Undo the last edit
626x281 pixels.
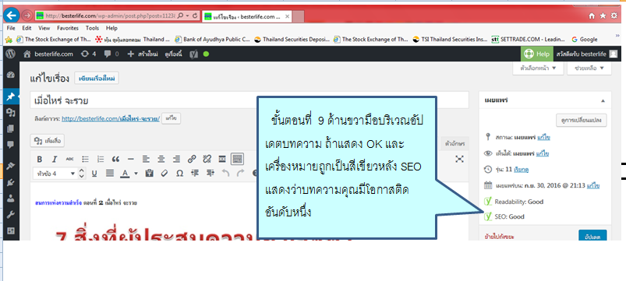coord(225,173)
